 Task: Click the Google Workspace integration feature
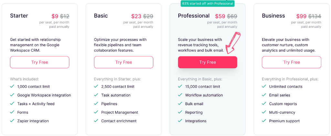point(44,95)
